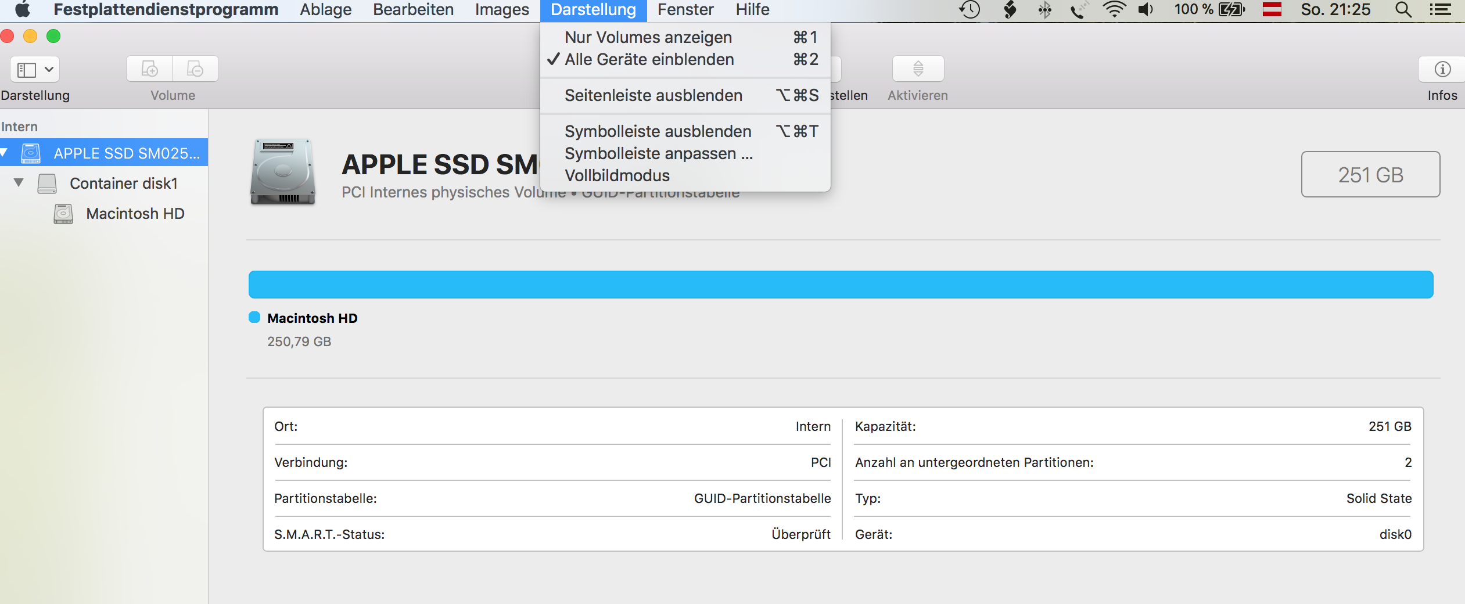This screenshot has width=1465, height=604.
Task: Click the Macintosh HD label below the bar
Action: click(x=312, y=318)
